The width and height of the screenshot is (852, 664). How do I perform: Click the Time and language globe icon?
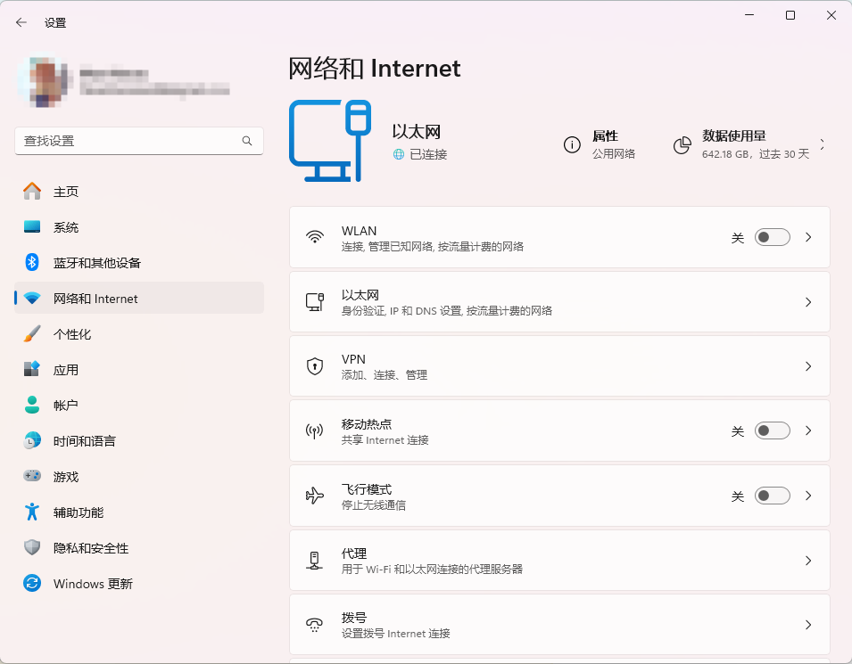pyautogui.click(x=32, y=440)
